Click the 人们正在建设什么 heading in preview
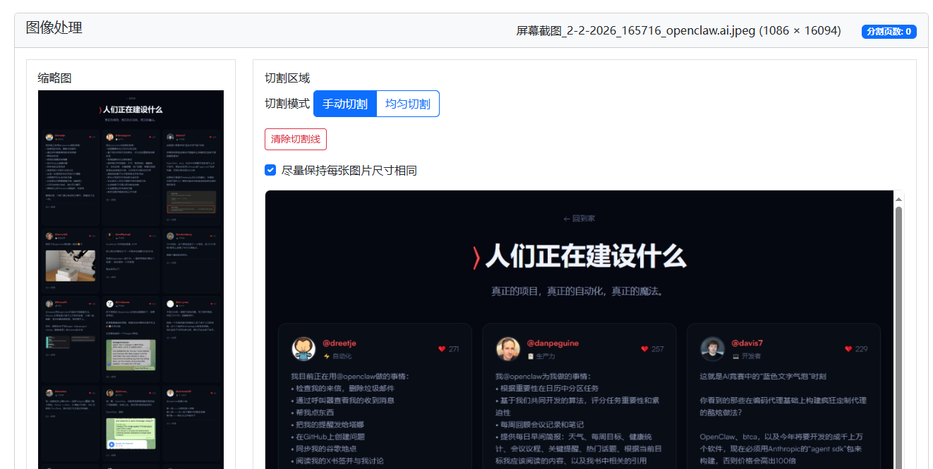 tap(579, 256)
